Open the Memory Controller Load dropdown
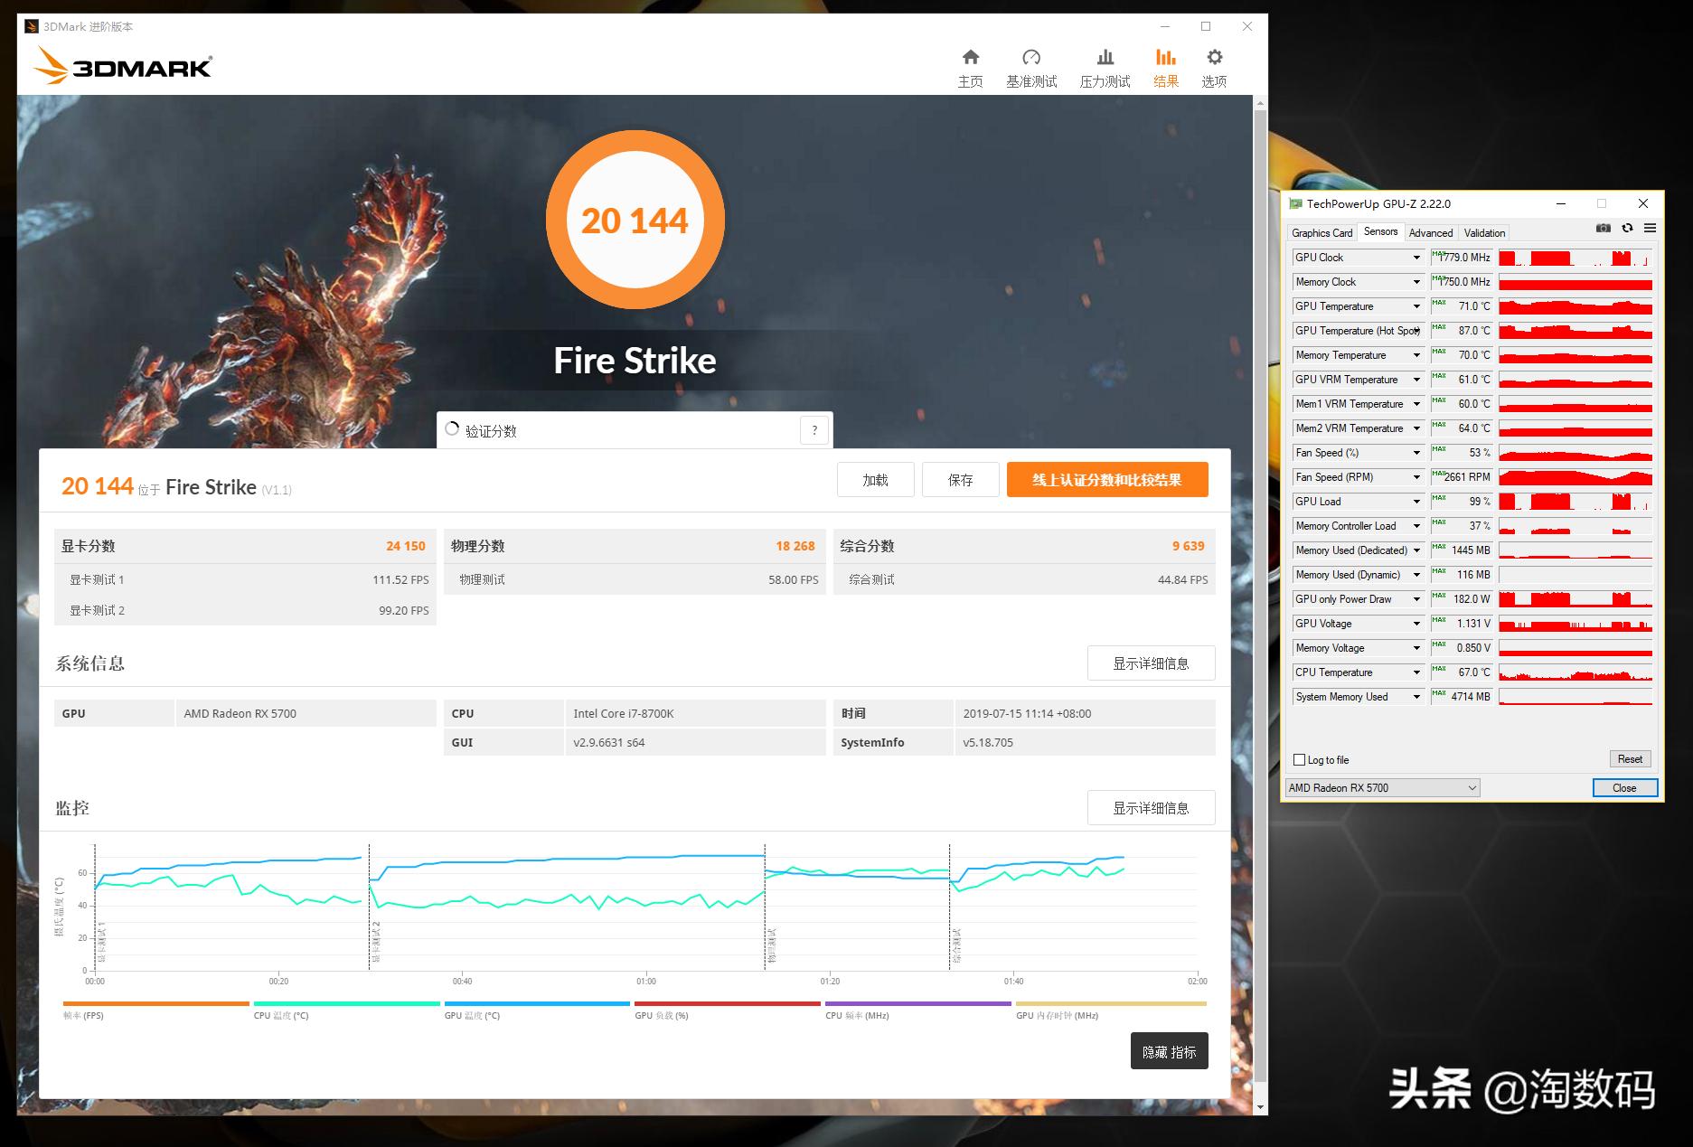The height and width of the screenshot is (1147, 1693). [1416, 526]
